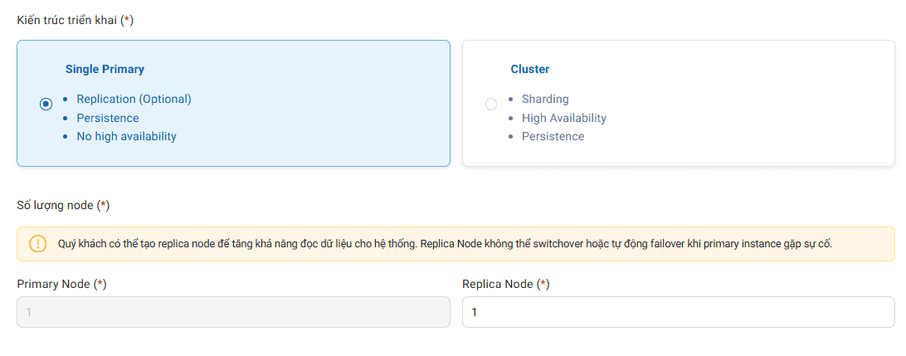Click the disabled Primary Node input field
906x356 pixels.
(x=233, y=312)
